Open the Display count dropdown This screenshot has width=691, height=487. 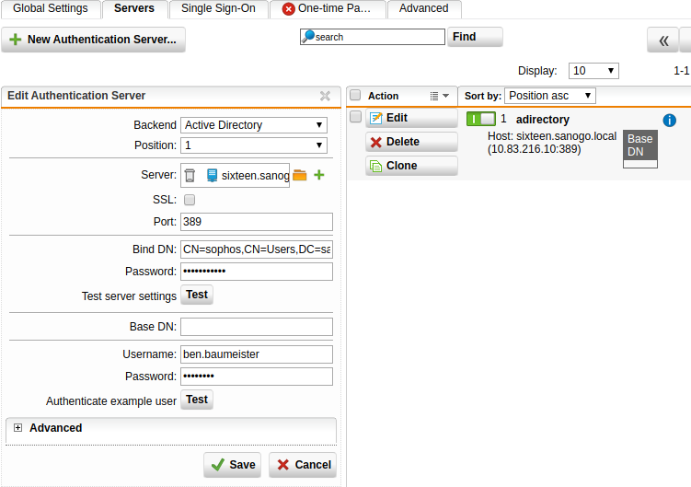pyautogui.click(x=593, y=71)
